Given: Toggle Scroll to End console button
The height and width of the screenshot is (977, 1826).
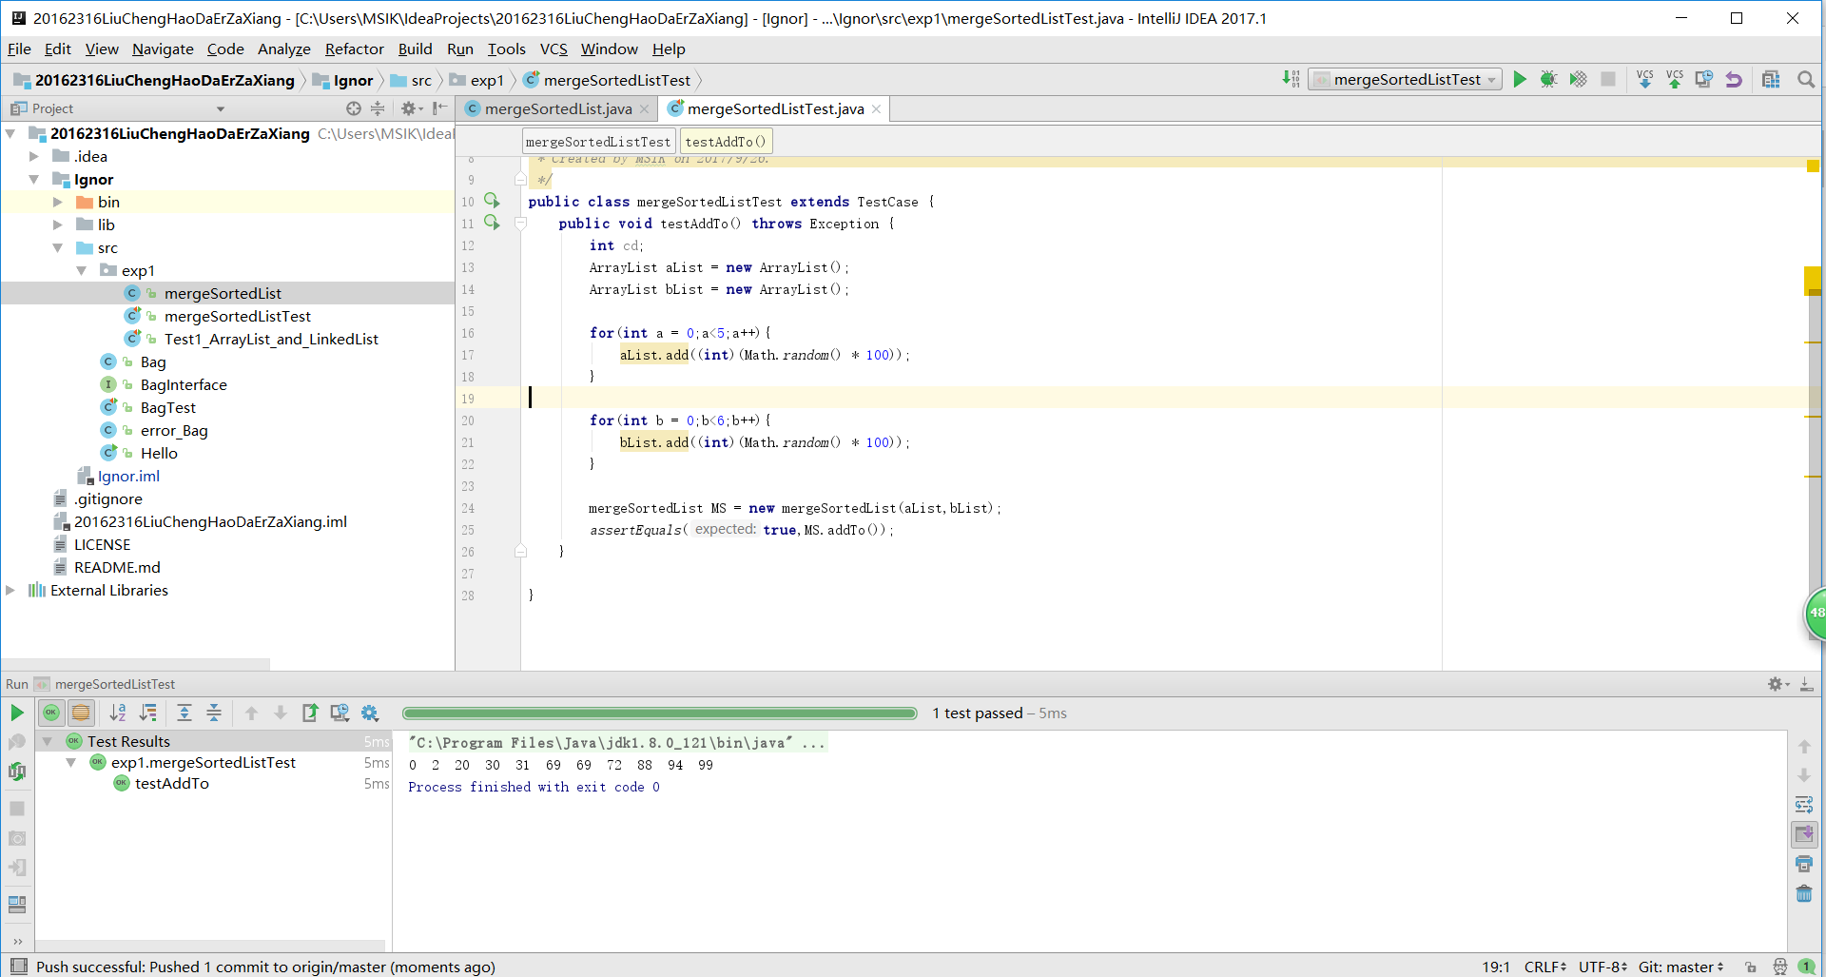Looking at the screenshot, I should click(x=1804, y=834).
